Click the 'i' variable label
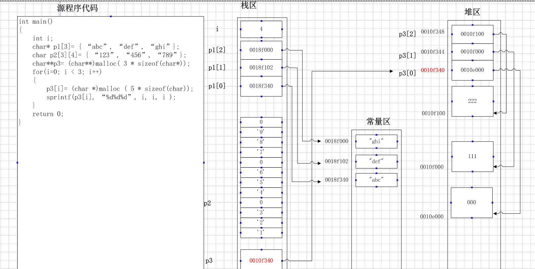Image resolution: width=535 pixels, height=269 pixels. (x=217, y=29)
